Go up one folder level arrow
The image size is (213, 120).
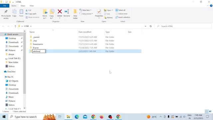[15, 26]
